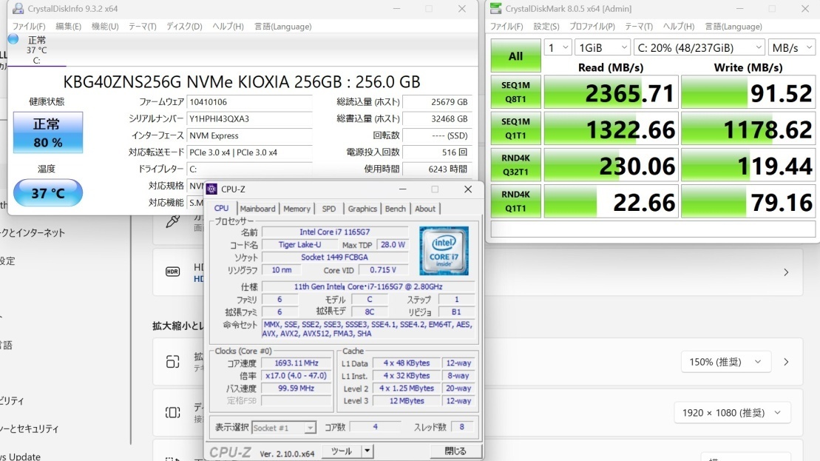Image resolution: width=820 pixels, height=461 pixels.
Task: Open the test count dropdown showing 1
Action: coord(557,47)
